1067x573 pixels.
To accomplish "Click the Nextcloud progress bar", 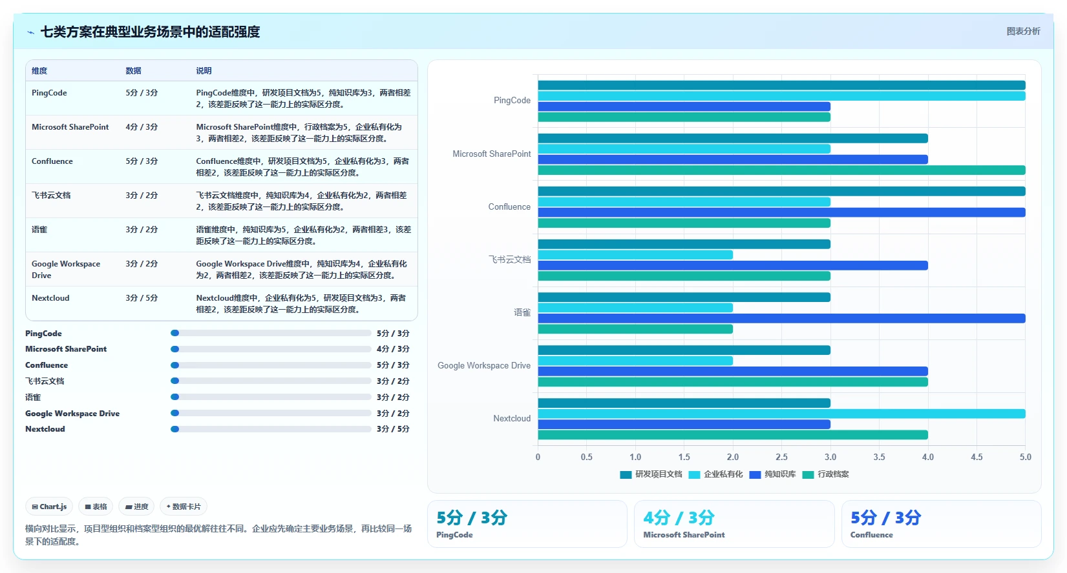I will coord(271,429).
